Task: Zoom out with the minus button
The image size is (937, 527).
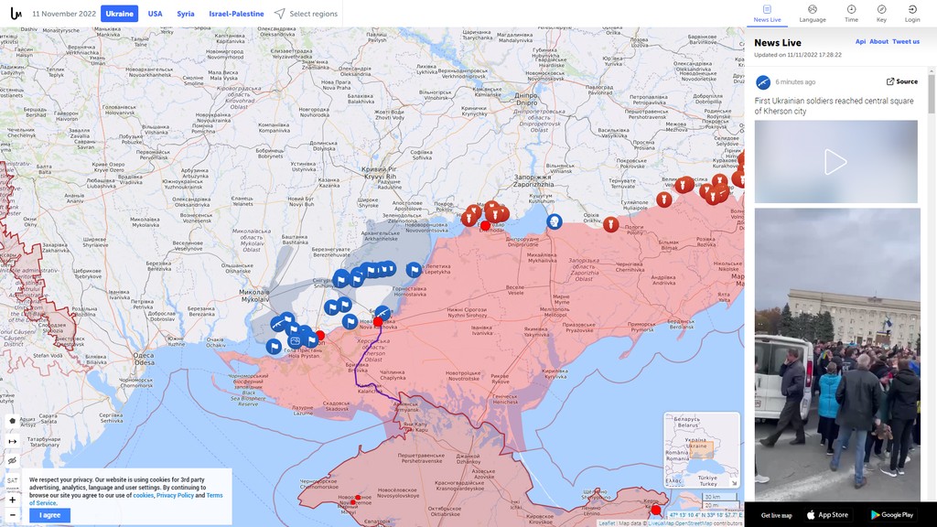Action: pos(13,514)
